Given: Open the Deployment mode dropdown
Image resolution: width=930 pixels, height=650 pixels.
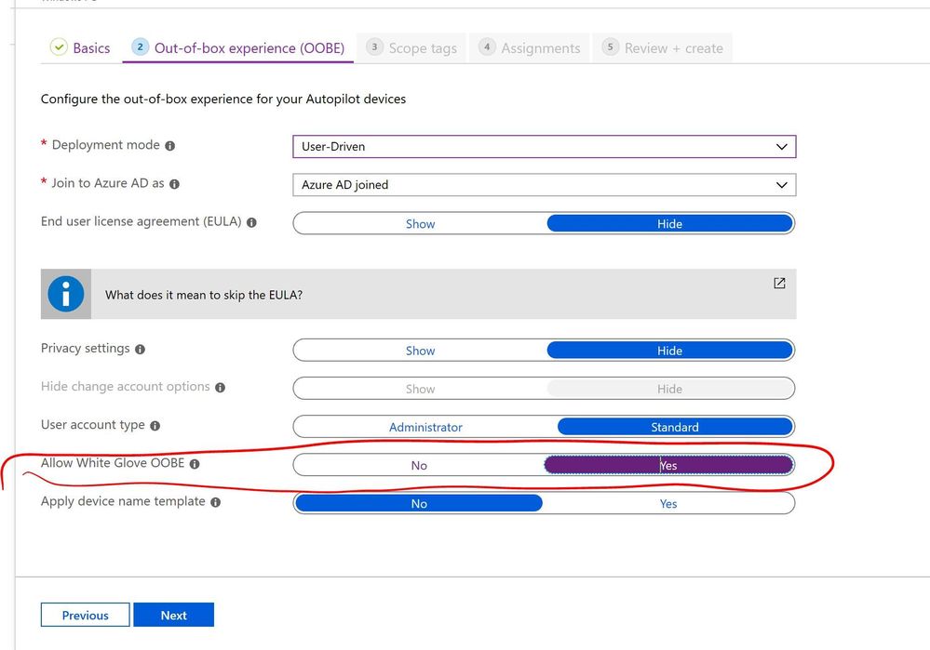Looking at the screenshot, I should pyautogui.click(x=544, y=147).
